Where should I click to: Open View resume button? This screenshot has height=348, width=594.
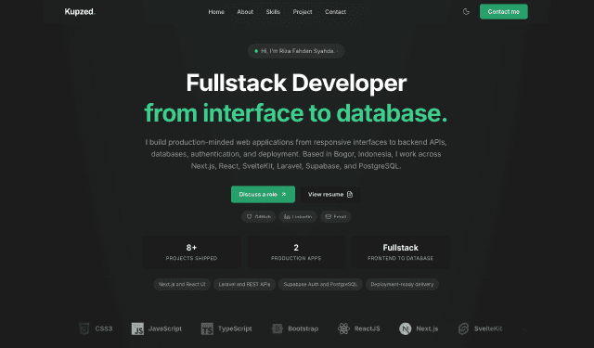pyautogui.click(x=330, y=194)
